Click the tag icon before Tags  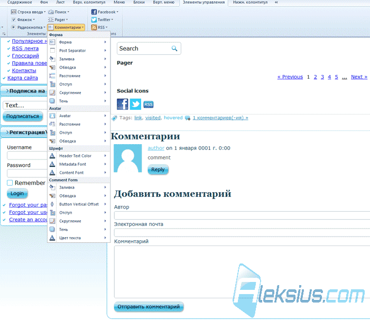click(x=115, y=118)
